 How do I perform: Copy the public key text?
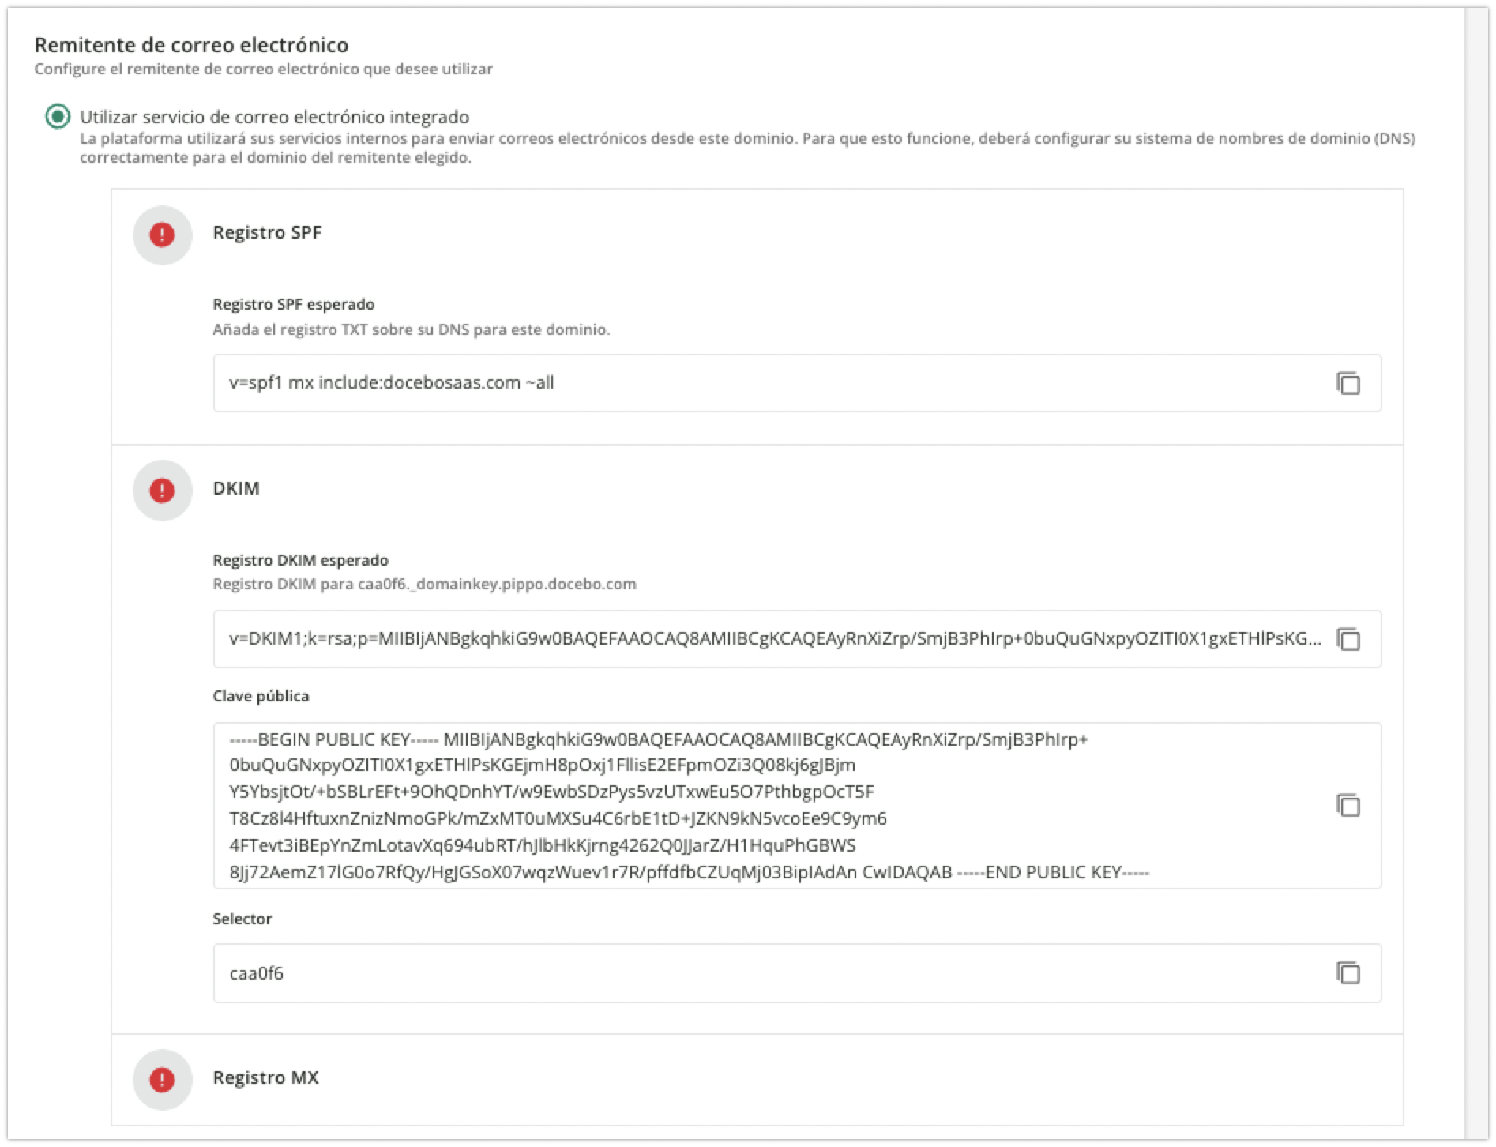(1348, 805)
